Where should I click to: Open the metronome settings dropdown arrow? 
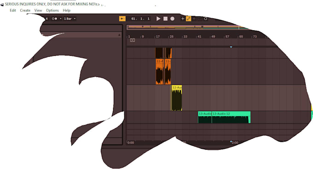pos(60,19)
